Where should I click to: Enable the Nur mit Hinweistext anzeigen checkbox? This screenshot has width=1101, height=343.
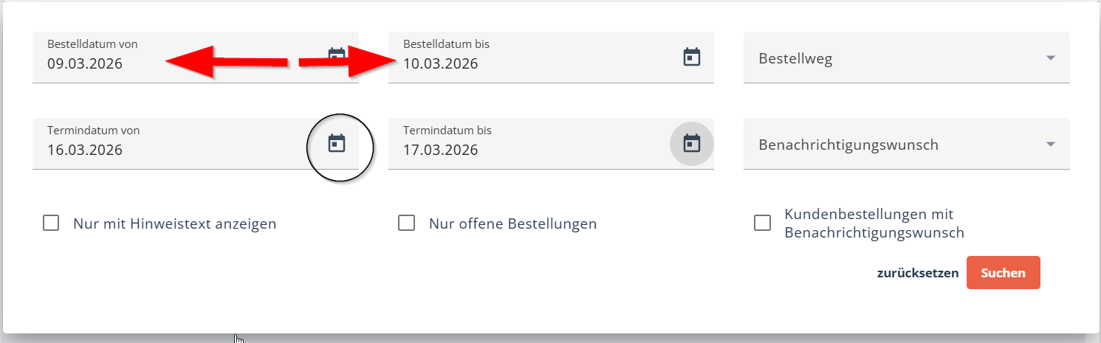[x=51, y=223]
